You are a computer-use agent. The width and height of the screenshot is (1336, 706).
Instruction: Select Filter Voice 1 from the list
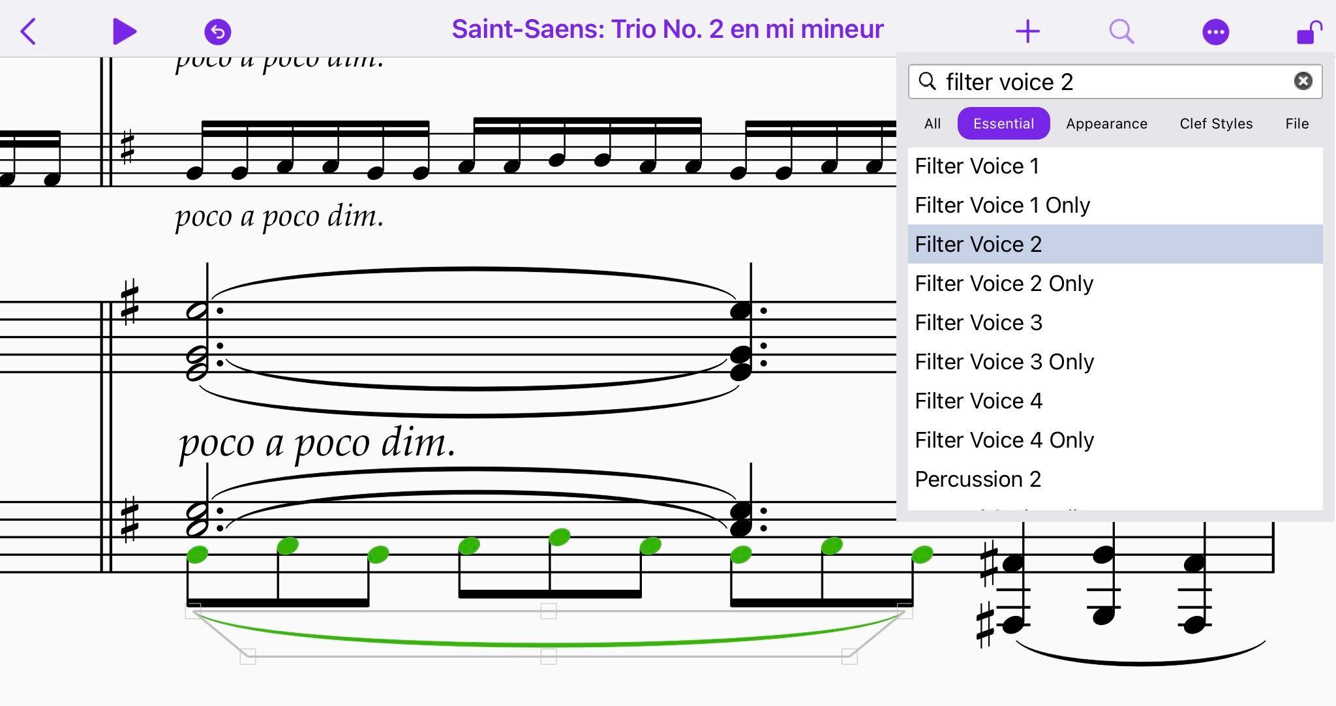[x=979, y=165]
